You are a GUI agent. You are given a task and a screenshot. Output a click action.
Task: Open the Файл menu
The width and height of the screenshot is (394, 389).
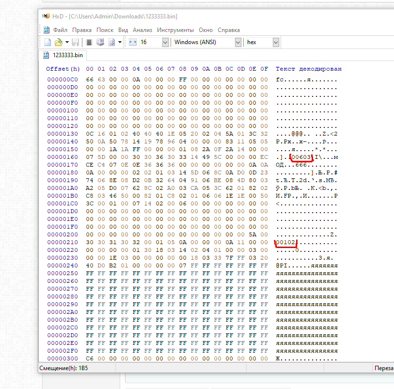(60, 30)
